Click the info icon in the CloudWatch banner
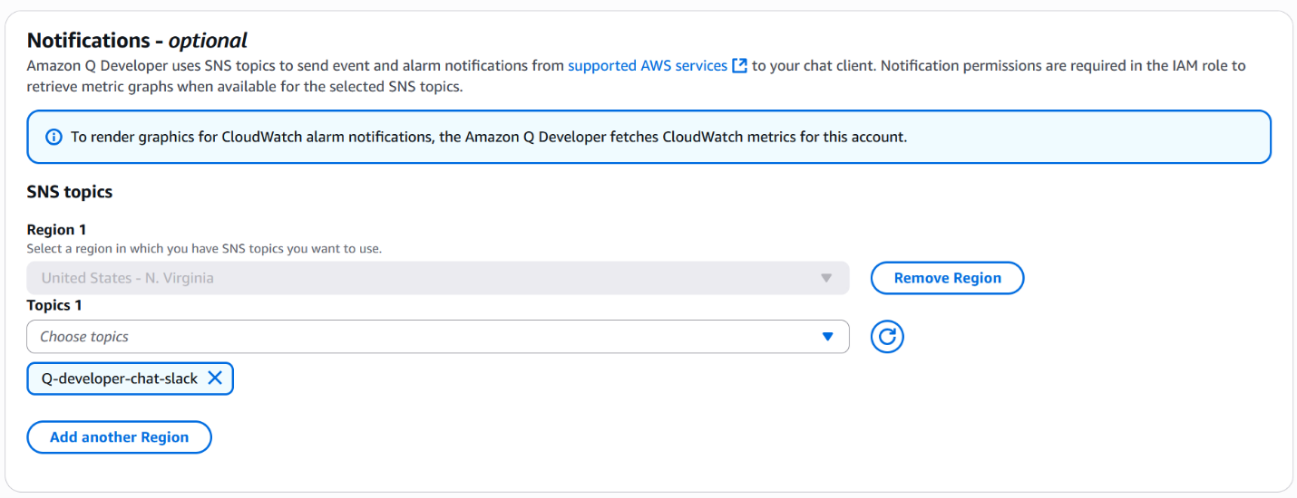Image resolution: width=1297 pixels, height=498 pixels. click(x=54, y=138)
